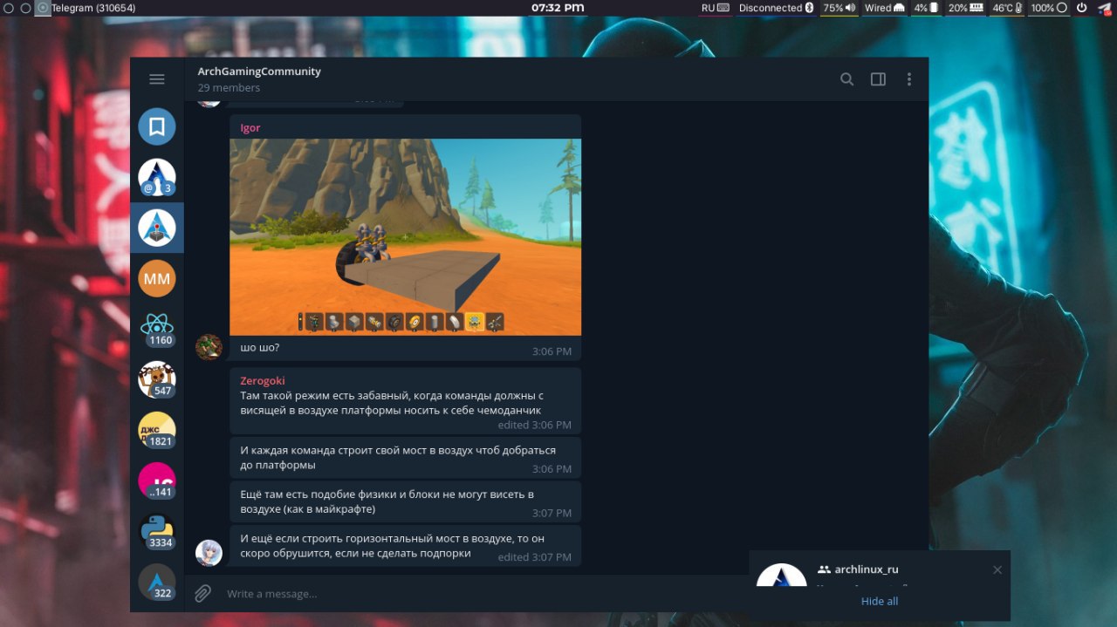Open Igor's profile via sender name
The image size is (1117, 627).
coord(250,127)
